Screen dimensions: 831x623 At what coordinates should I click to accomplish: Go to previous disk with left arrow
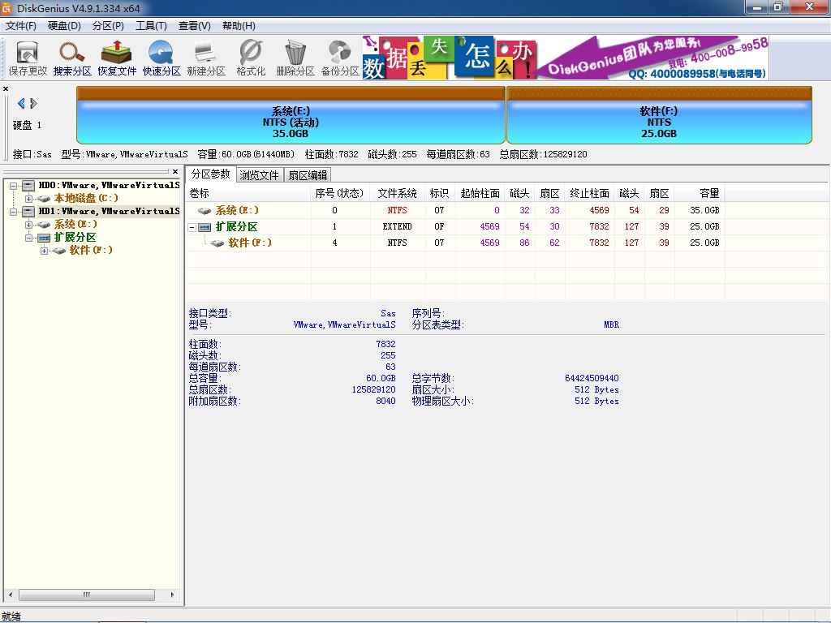[21, 103]
